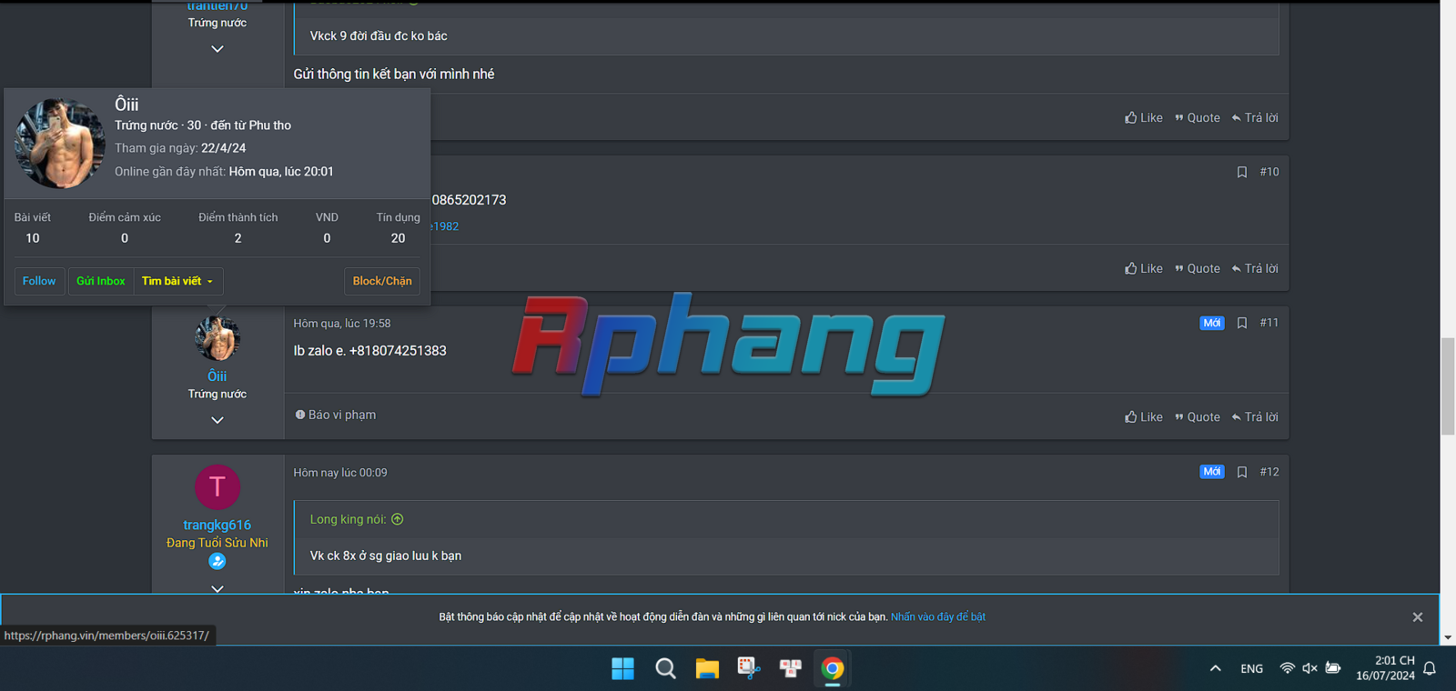Click the phone number 0865202173
1456x691 pixels.
[469, 200]
